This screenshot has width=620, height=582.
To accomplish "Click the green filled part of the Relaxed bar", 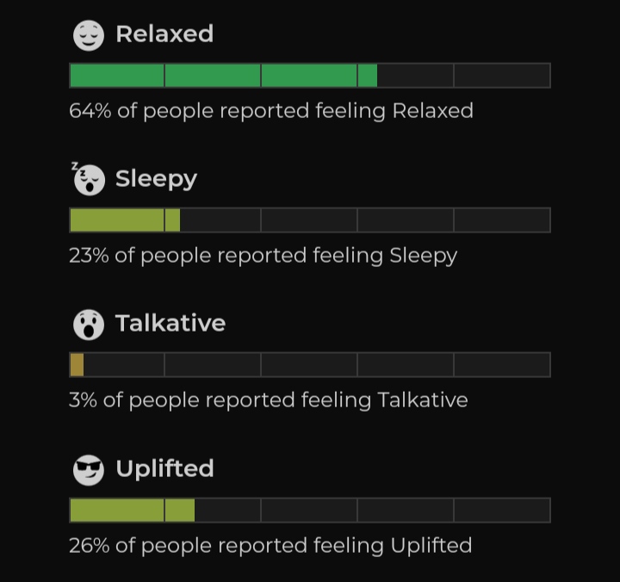I will pos(223,76).
